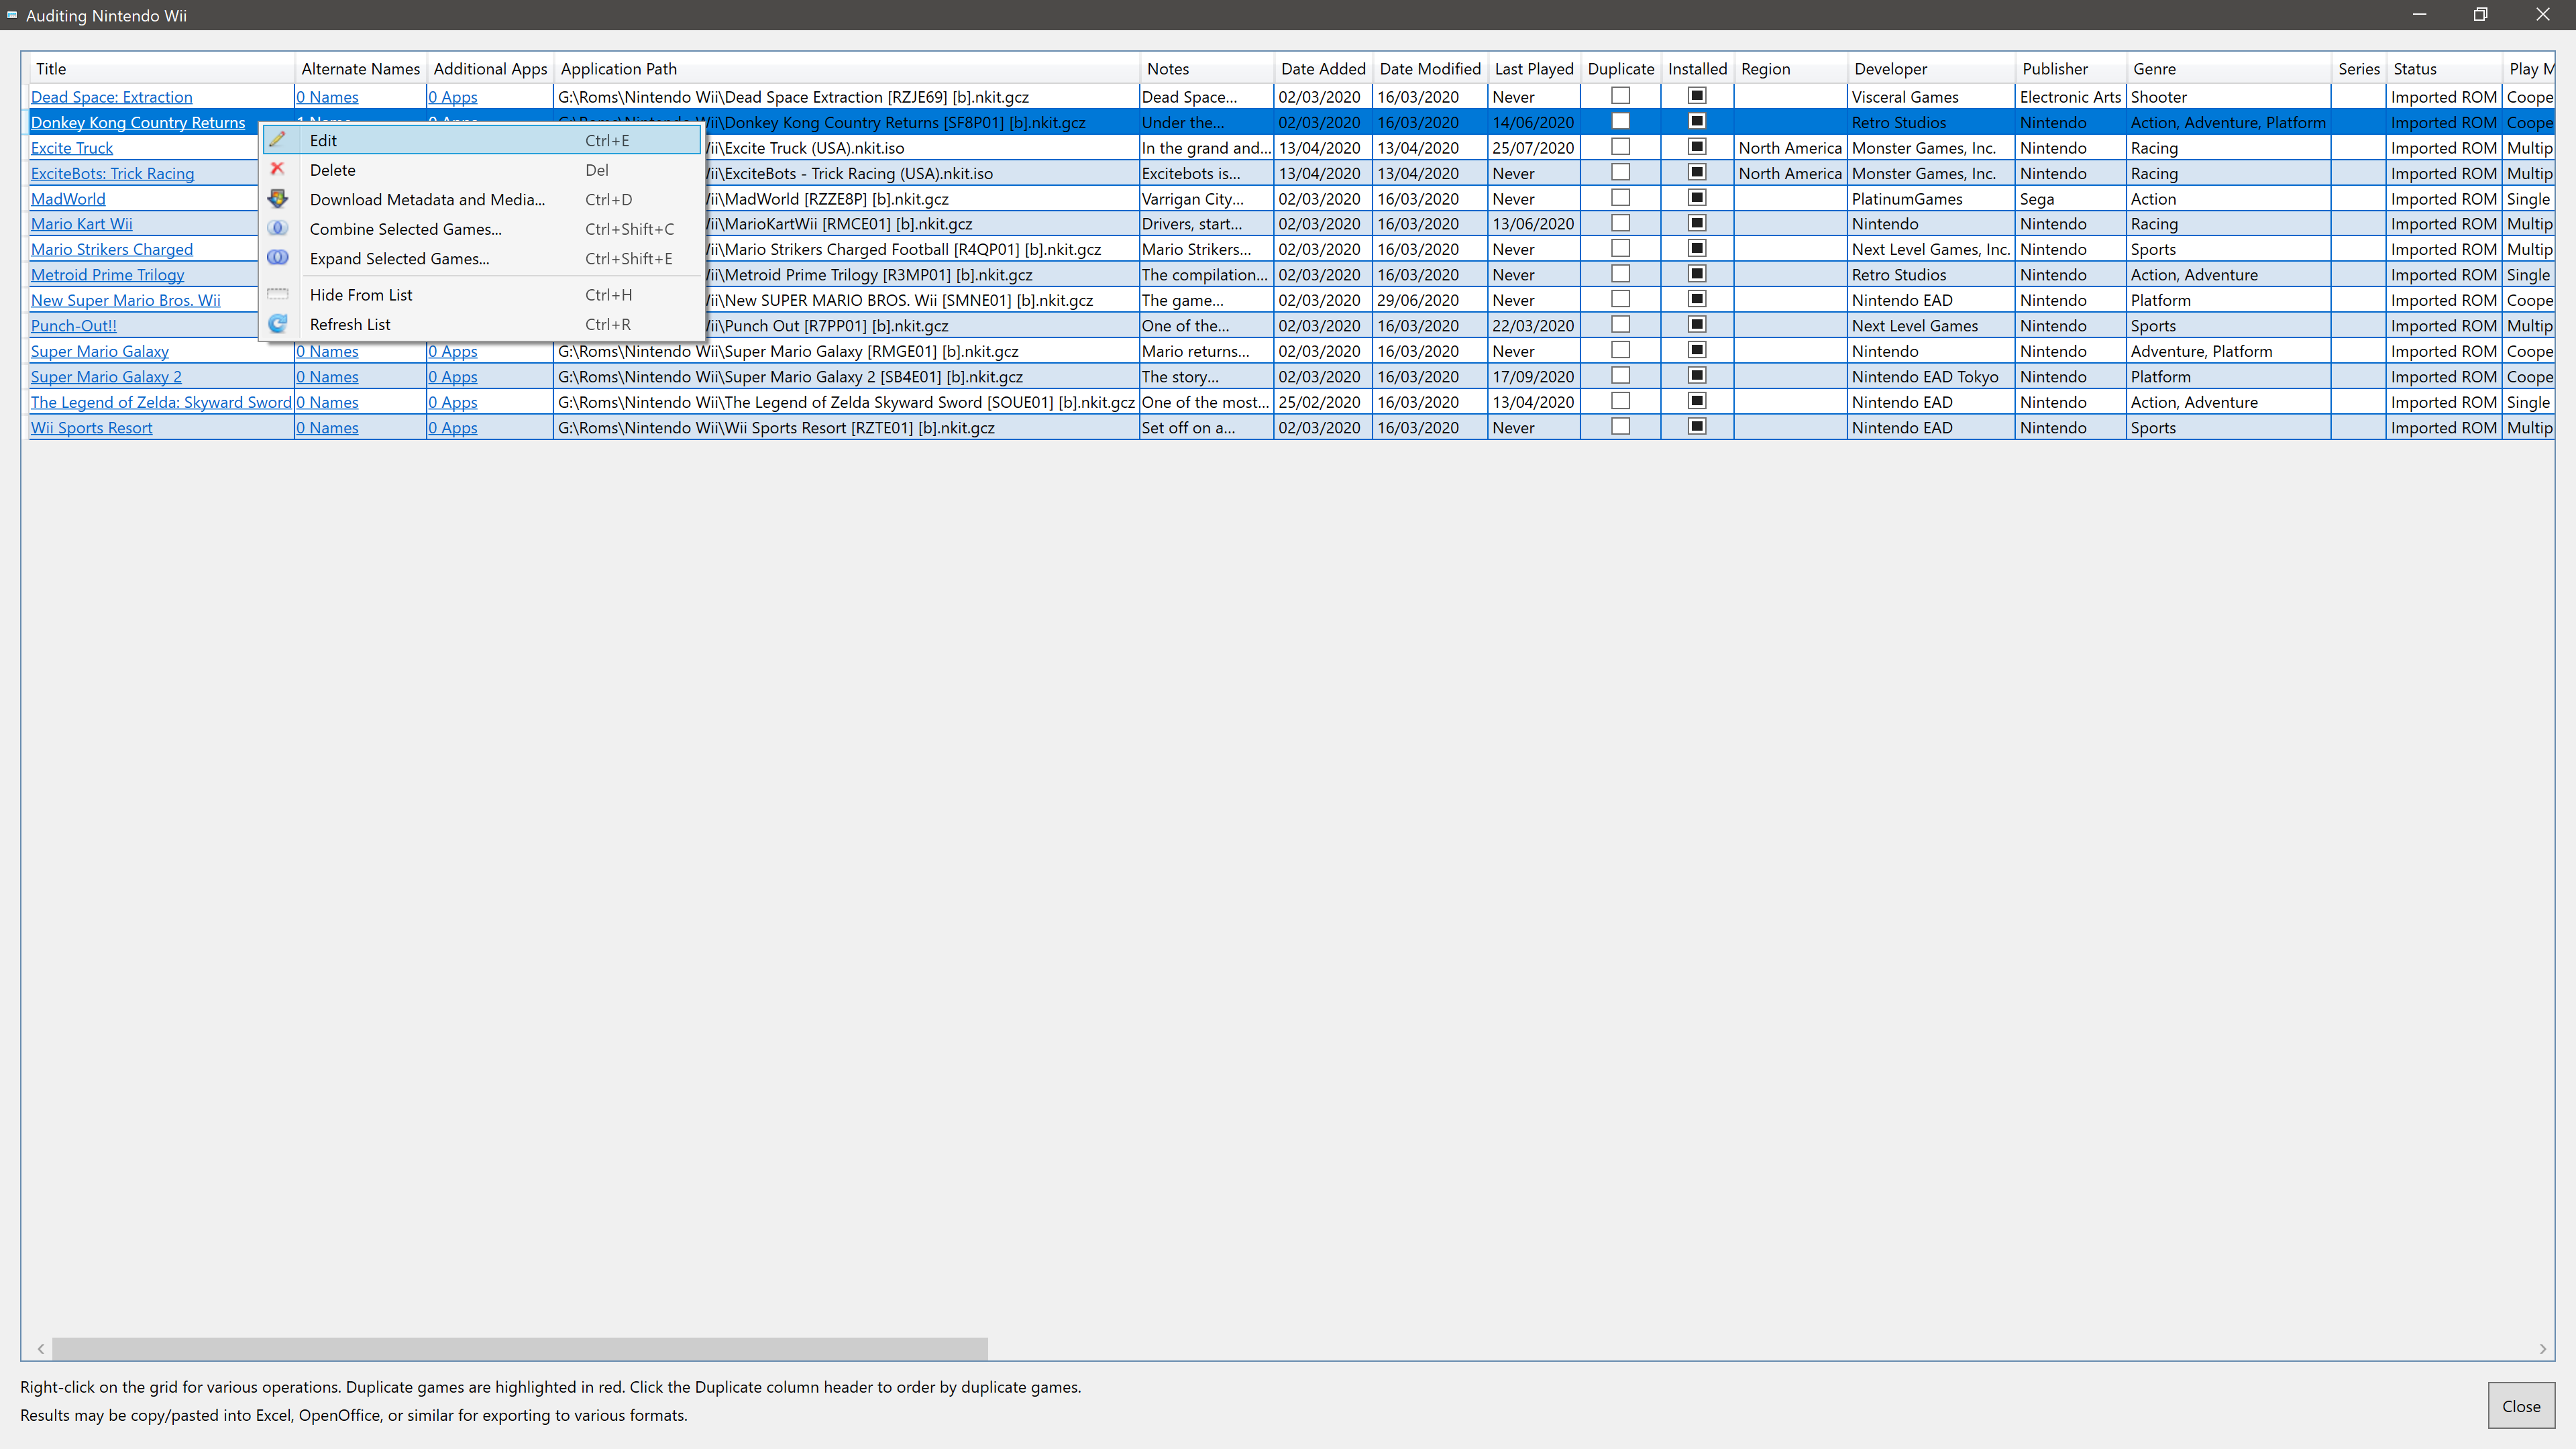Viewport: 2576px width, 1449px height.
Task: Click the pencil Edit icon in context menu
Action: (278, 140)
